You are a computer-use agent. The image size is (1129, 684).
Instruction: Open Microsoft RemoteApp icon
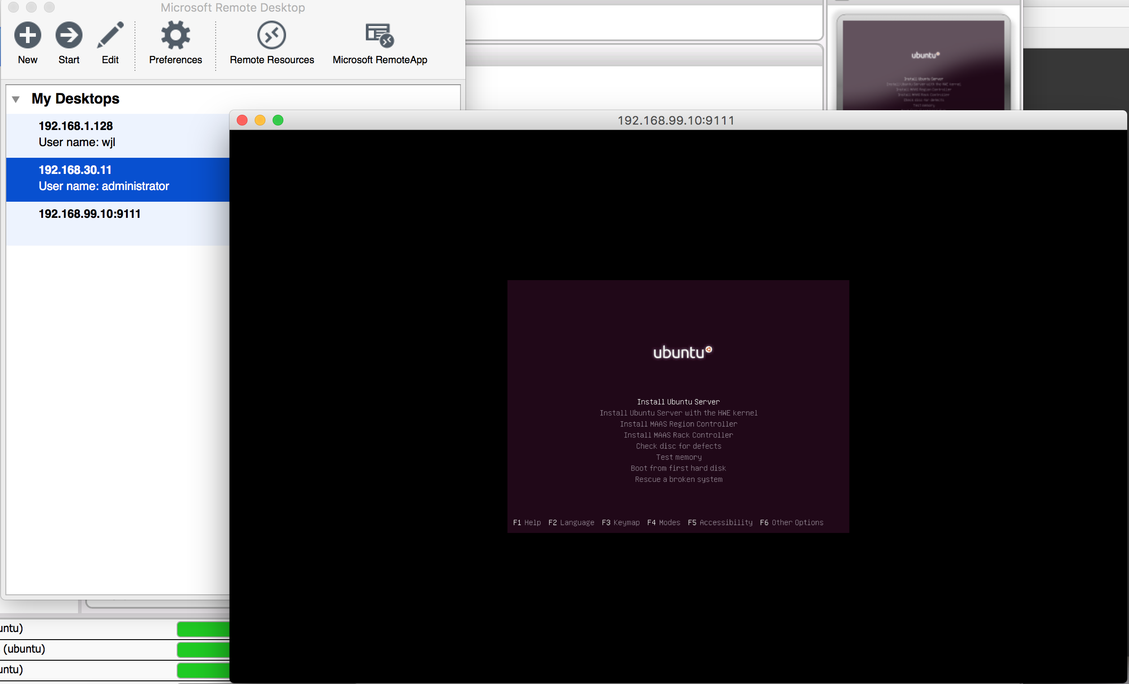379,35
